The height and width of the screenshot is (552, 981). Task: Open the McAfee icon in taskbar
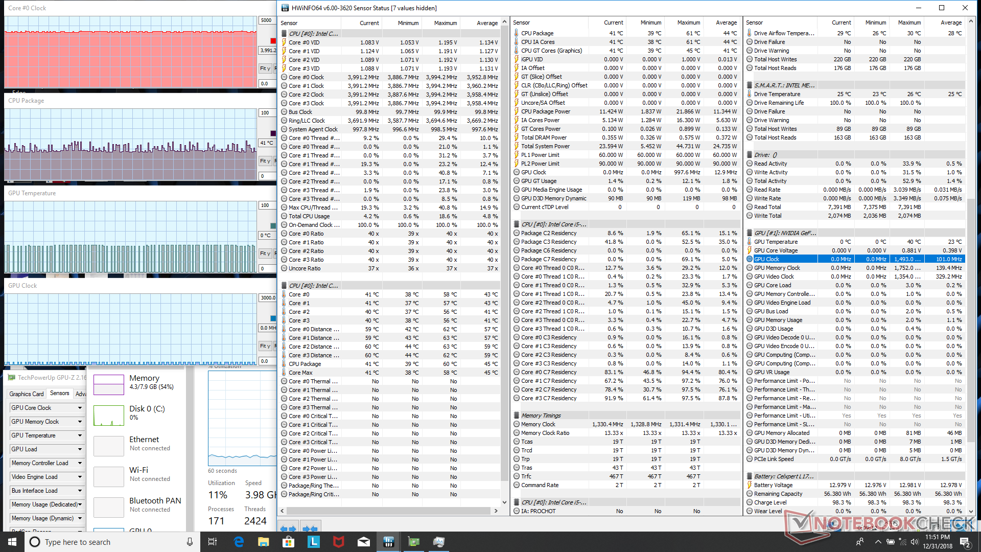(339, 542)
